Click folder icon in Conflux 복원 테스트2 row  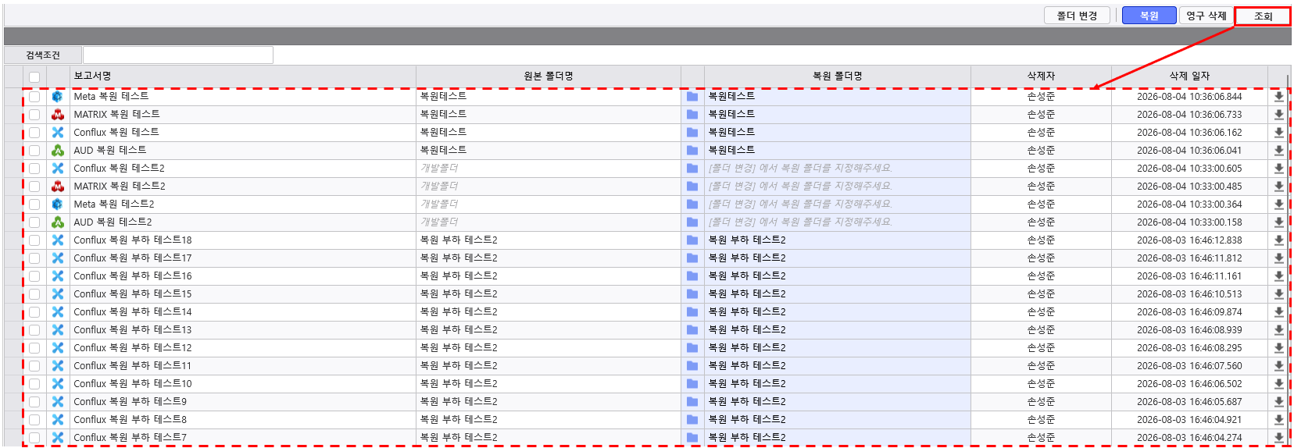click(x=692, y=169)
